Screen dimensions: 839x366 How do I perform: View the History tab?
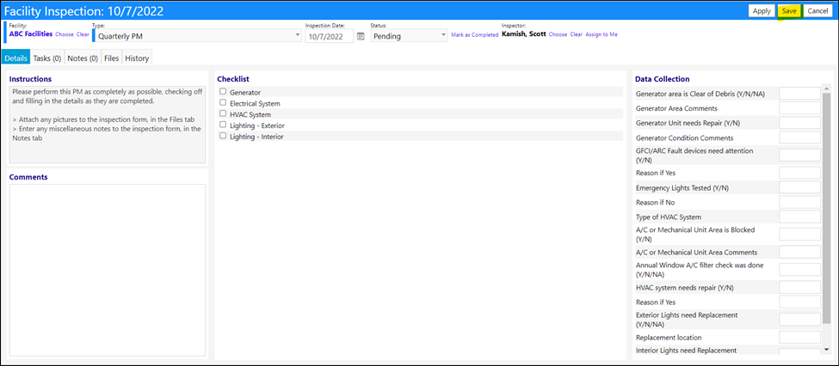pyautogui.click(x=137, y=58)
